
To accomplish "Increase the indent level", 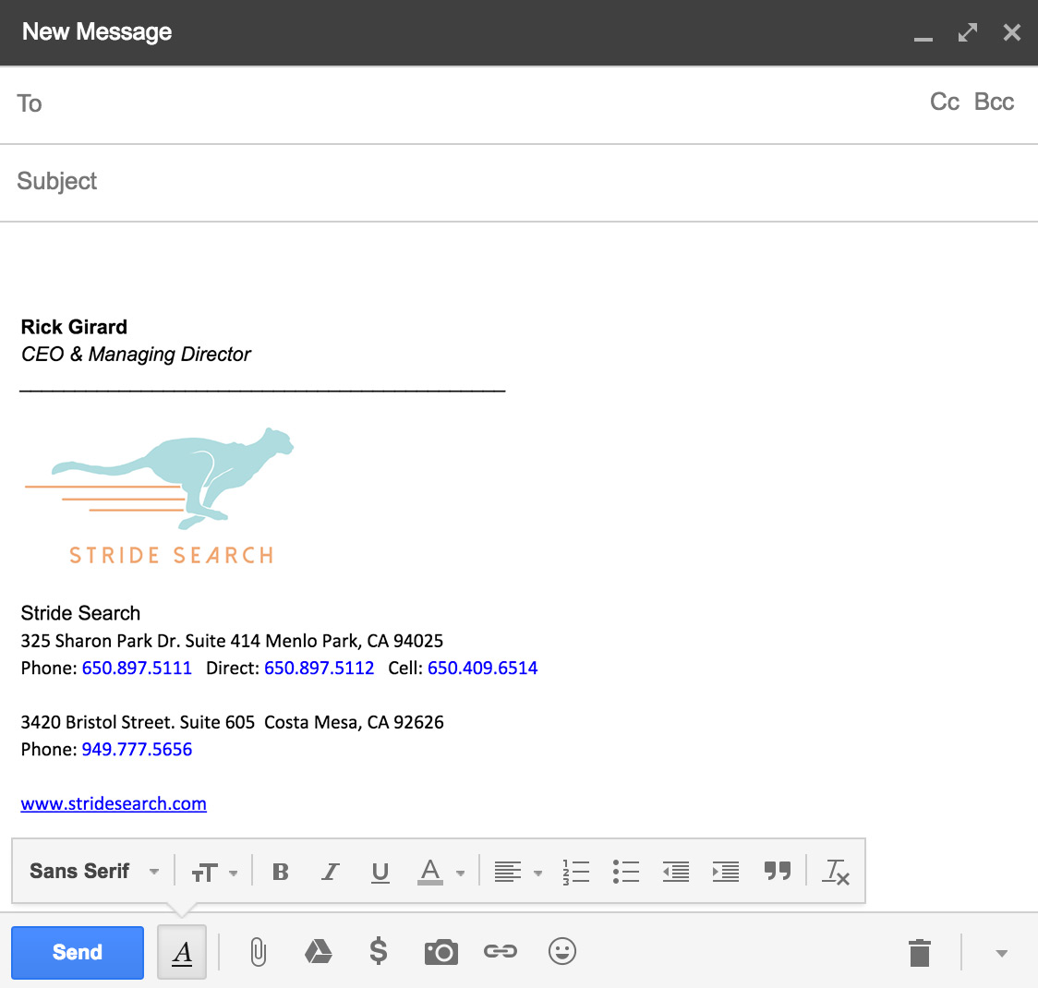I will pyautogui.click(x=726, y=873).
